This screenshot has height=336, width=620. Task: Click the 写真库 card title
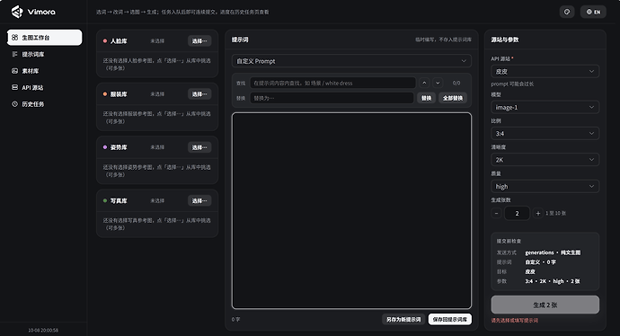(119, 201)
